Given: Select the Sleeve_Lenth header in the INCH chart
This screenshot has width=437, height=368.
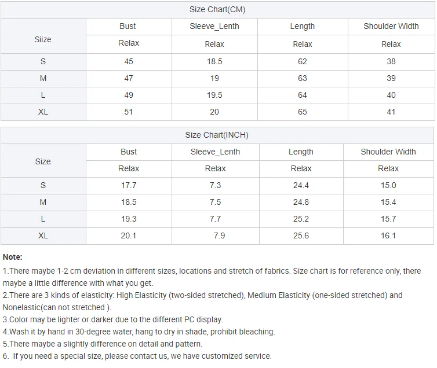Looking at the screenshot, I should [215, 152].
